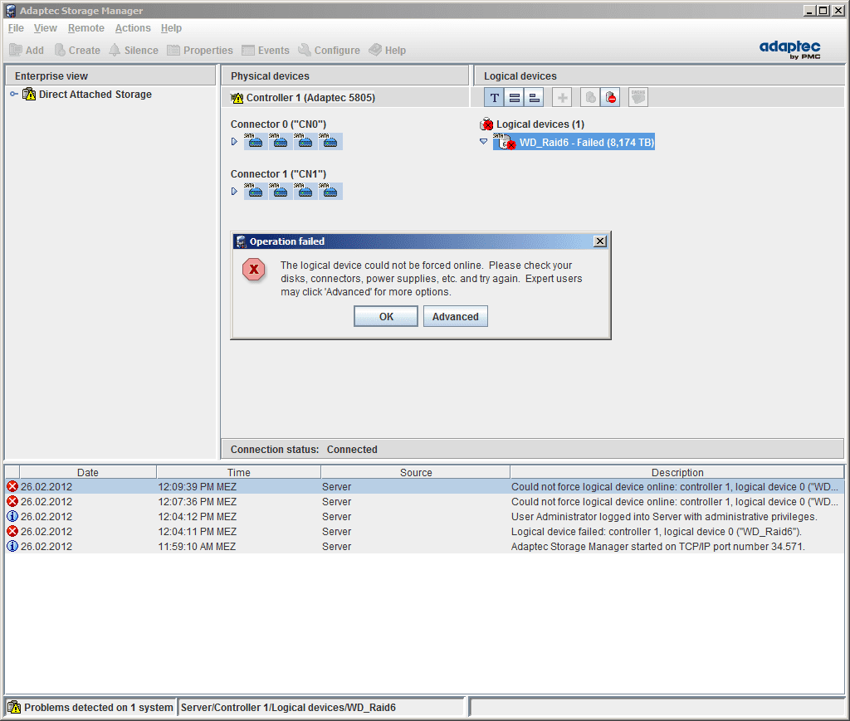Open Properties from the toolbar

tap(199, 50)
